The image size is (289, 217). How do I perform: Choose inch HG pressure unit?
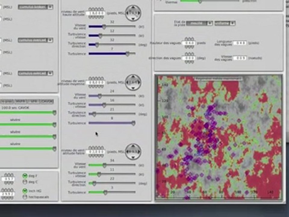25,191
